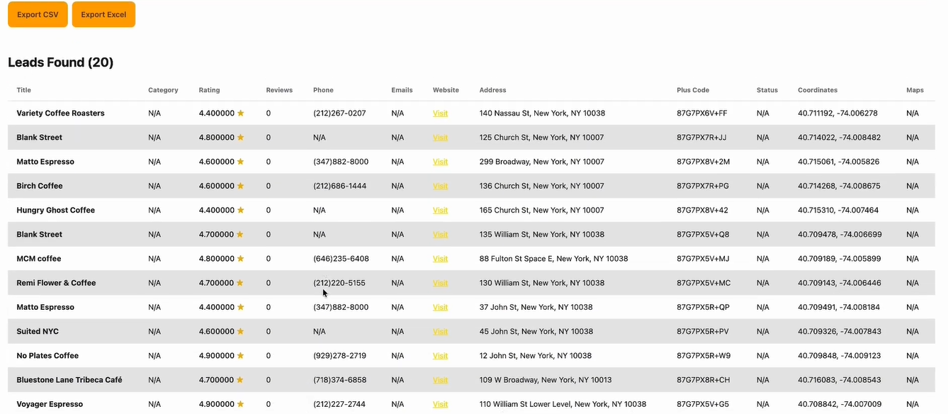Click star icon in MCM coffee row
948x414 pixels.
tap(241, 258)
